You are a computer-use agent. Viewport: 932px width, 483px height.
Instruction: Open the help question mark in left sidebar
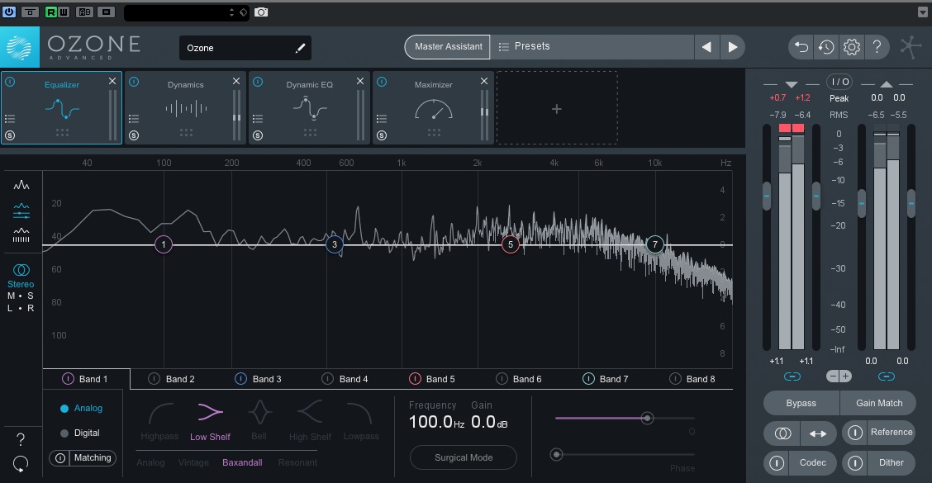[21, 439]
